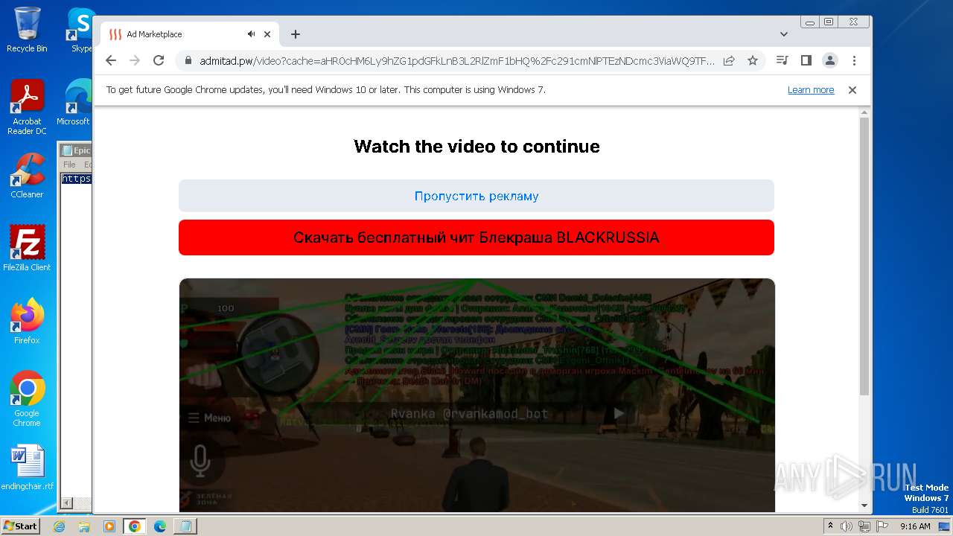
Task: Show hidden system tray icons
Action: (x=830, y=526)
